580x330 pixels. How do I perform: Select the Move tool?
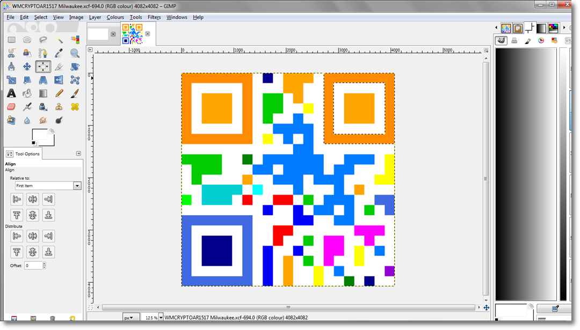(x=27, y=67)
